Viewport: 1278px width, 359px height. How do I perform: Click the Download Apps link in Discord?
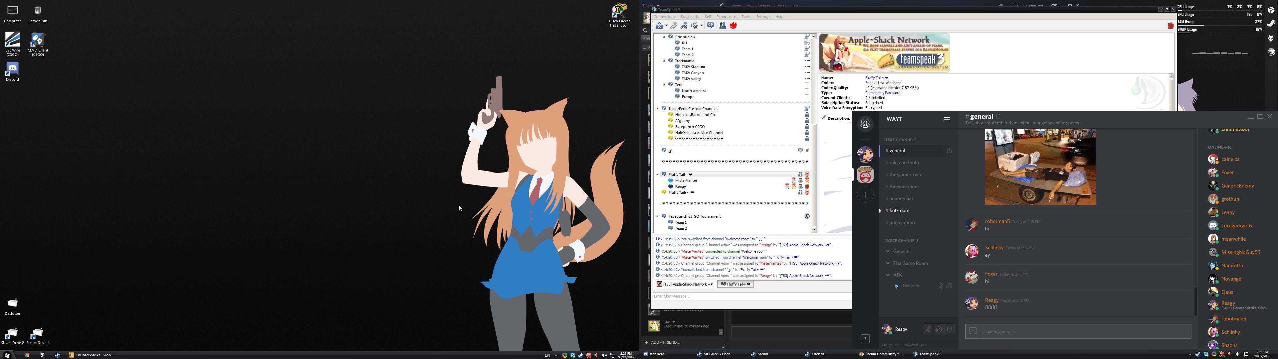(x=915, y=345)
